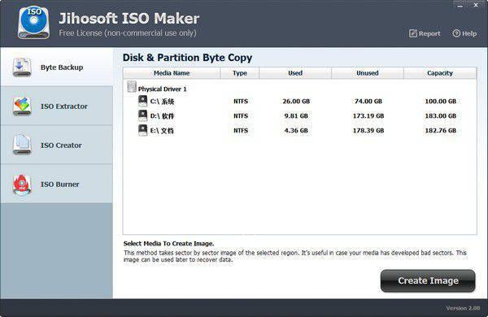Click the ISO Creator documents icon
This screenshot has width=488, height=317.
pos(22,145)
